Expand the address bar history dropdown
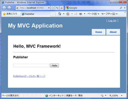The image size is (128, 99). 49,8
